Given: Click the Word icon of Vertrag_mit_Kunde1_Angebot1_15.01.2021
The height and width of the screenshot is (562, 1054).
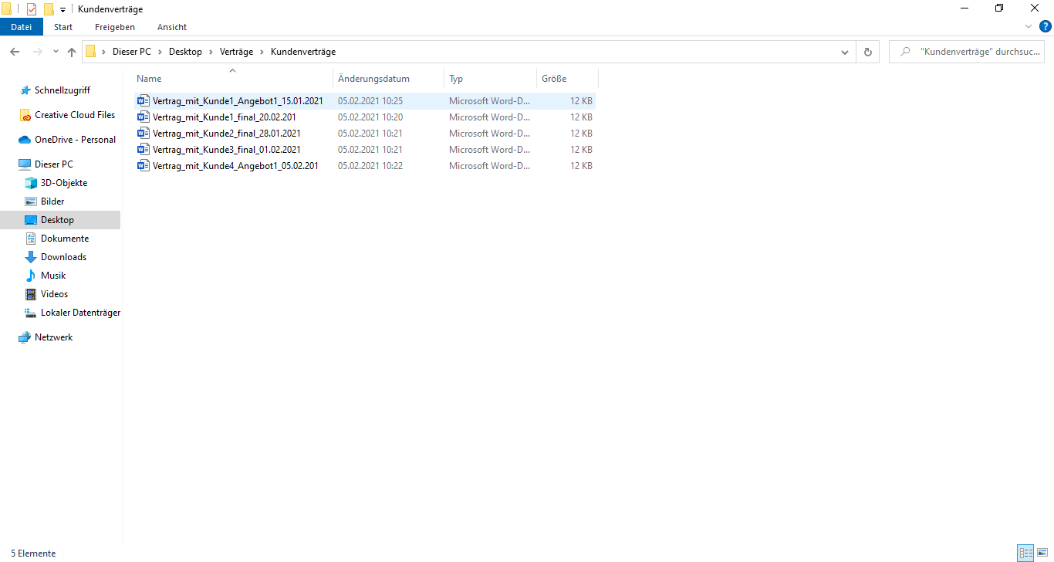Looking at the screenshot, I should pyautogui.click(x=143, y=101).
